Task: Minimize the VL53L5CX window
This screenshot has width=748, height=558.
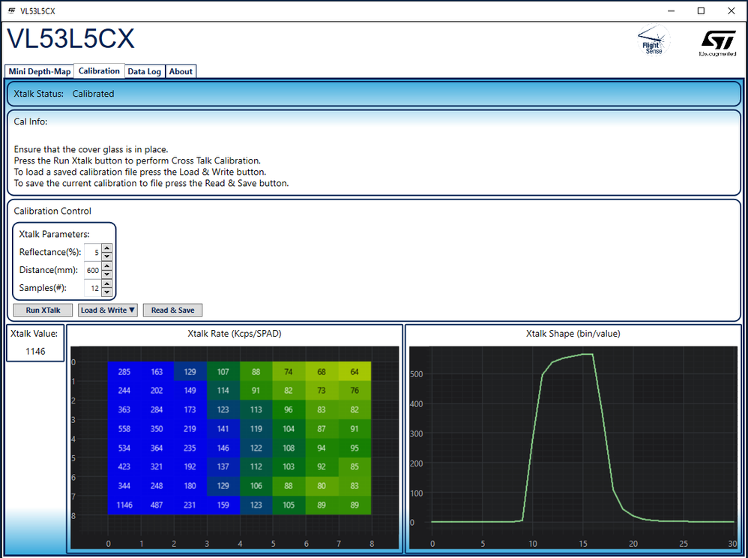Action: (672, 10)
